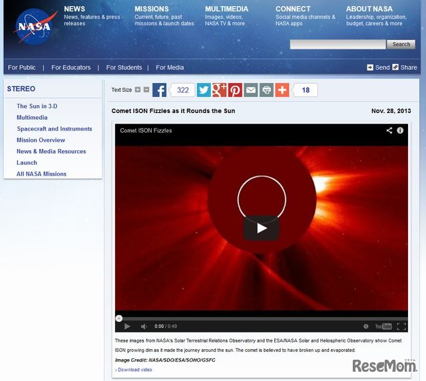Email the article using the envelope icon
Screen dimensions: 426x381
pos(251,90)
